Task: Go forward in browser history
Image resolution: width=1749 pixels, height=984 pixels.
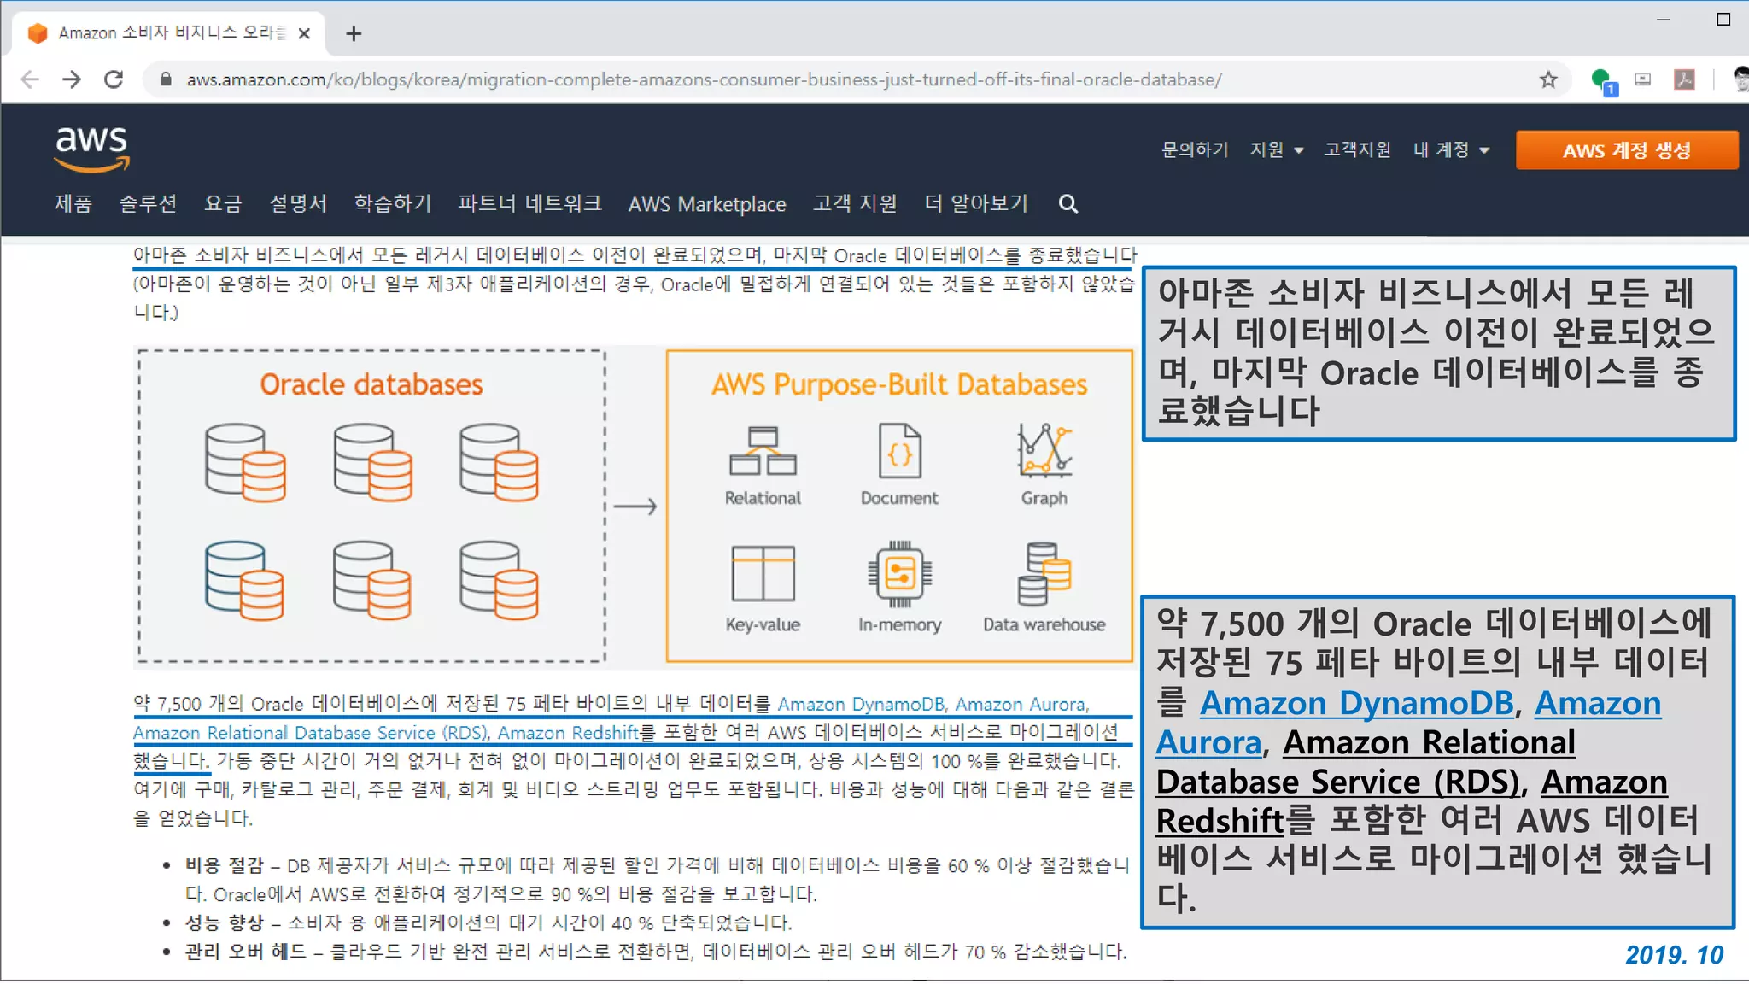Action: pyautogui.click(x=72, y=79)
